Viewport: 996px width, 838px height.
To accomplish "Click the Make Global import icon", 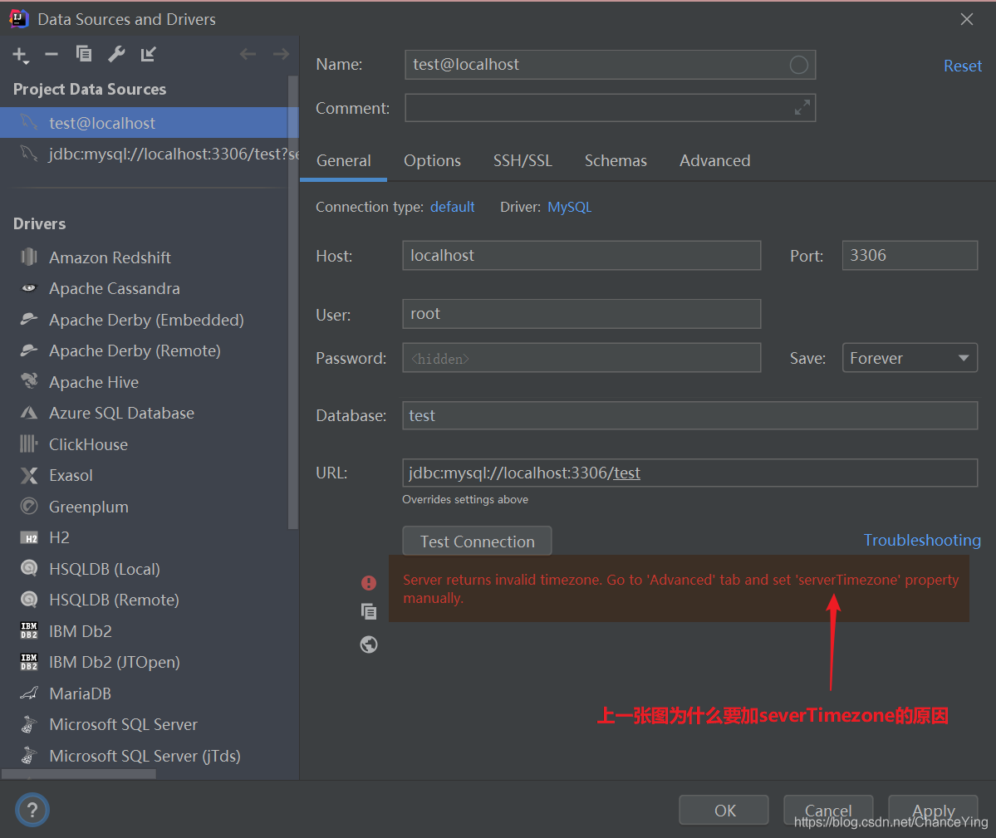I will tap(149, 55).
